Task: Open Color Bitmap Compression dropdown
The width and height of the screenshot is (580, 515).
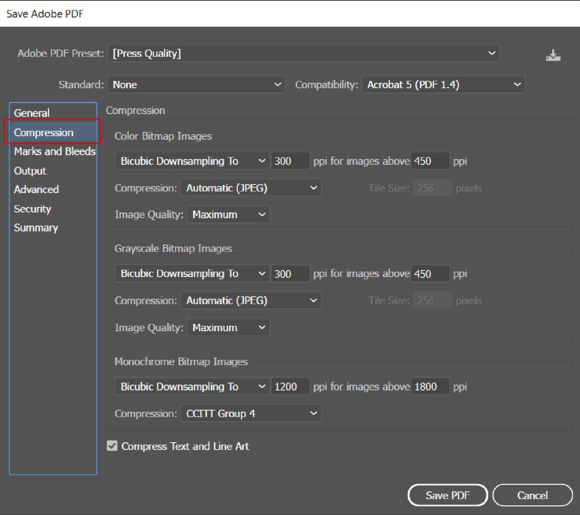Action: (x=251, y=188)
